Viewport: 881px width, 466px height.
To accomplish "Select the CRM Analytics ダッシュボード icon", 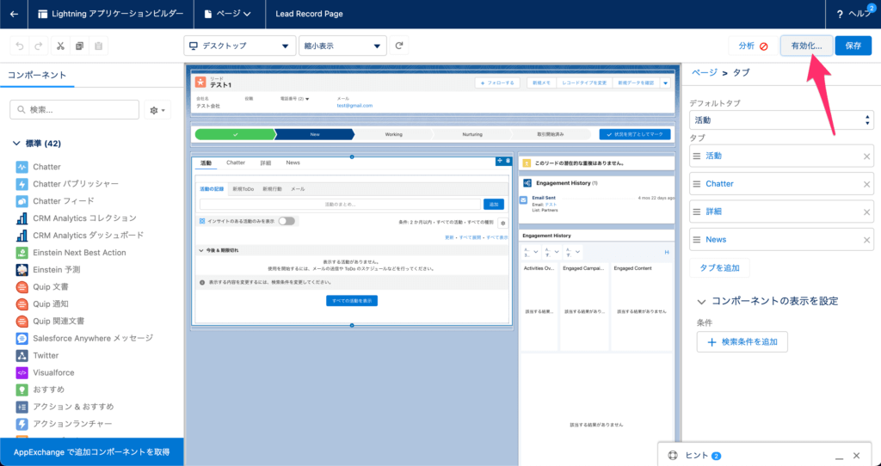I will (22, 236).
